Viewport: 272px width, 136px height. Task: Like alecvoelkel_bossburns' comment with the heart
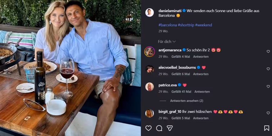[x=268, y=69]
